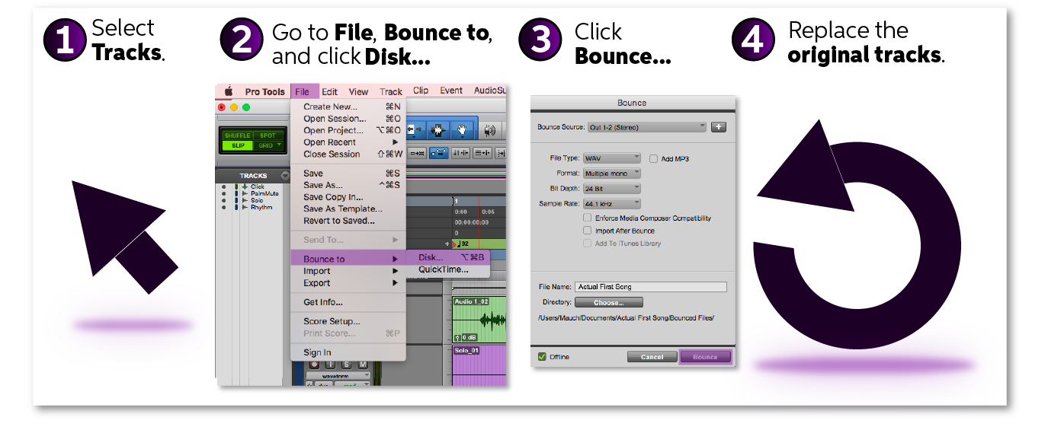Choose Score Setup... from File menu
The height and width of the screenshot is (446, 1048).
click(x=348, y=321)
